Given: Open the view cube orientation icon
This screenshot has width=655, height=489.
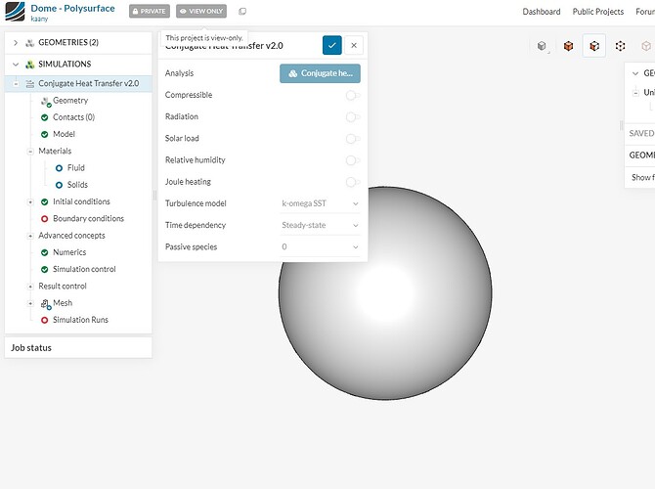Looking at the screenshot, I should coord(542,46).
